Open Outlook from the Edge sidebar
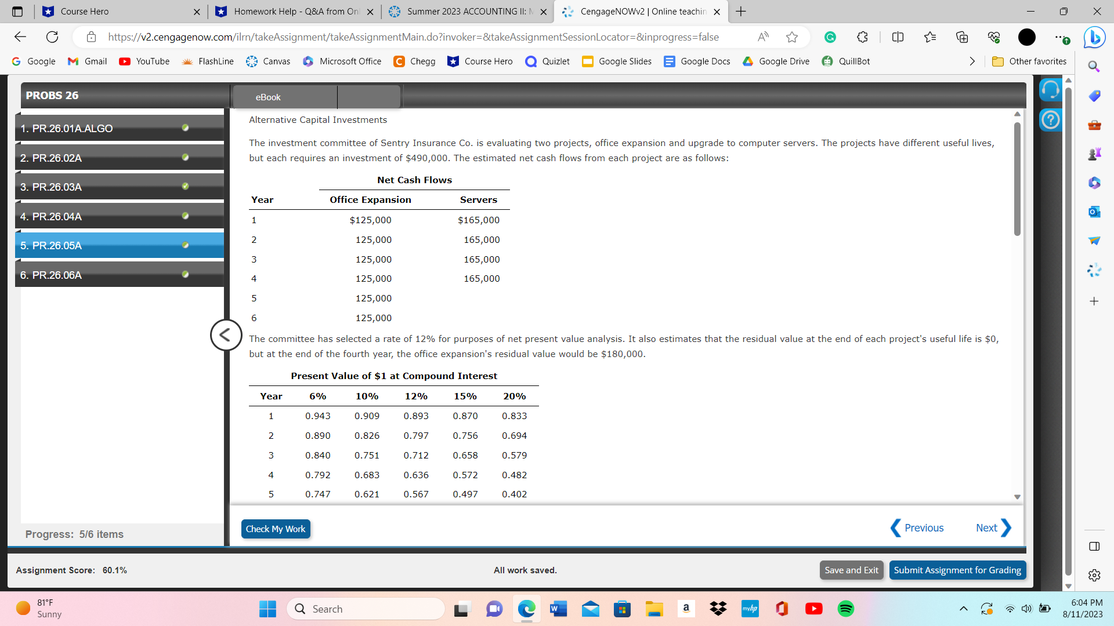Viewport: 1114px width, 626px height. pos(1094,212)
